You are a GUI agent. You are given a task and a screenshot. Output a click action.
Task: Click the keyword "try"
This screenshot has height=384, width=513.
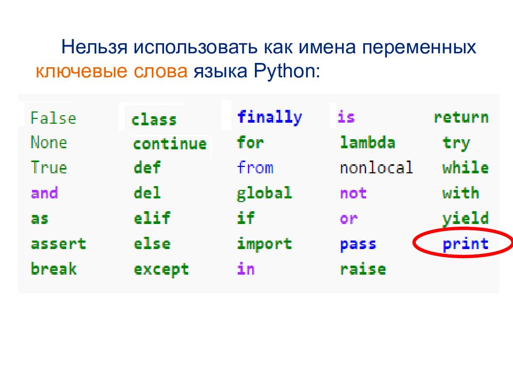coord(456,143)
